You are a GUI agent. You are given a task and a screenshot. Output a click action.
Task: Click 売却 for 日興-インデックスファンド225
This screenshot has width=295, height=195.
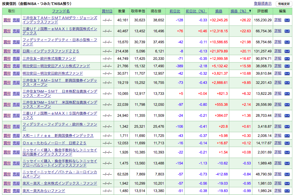click(x=16, y=51)
